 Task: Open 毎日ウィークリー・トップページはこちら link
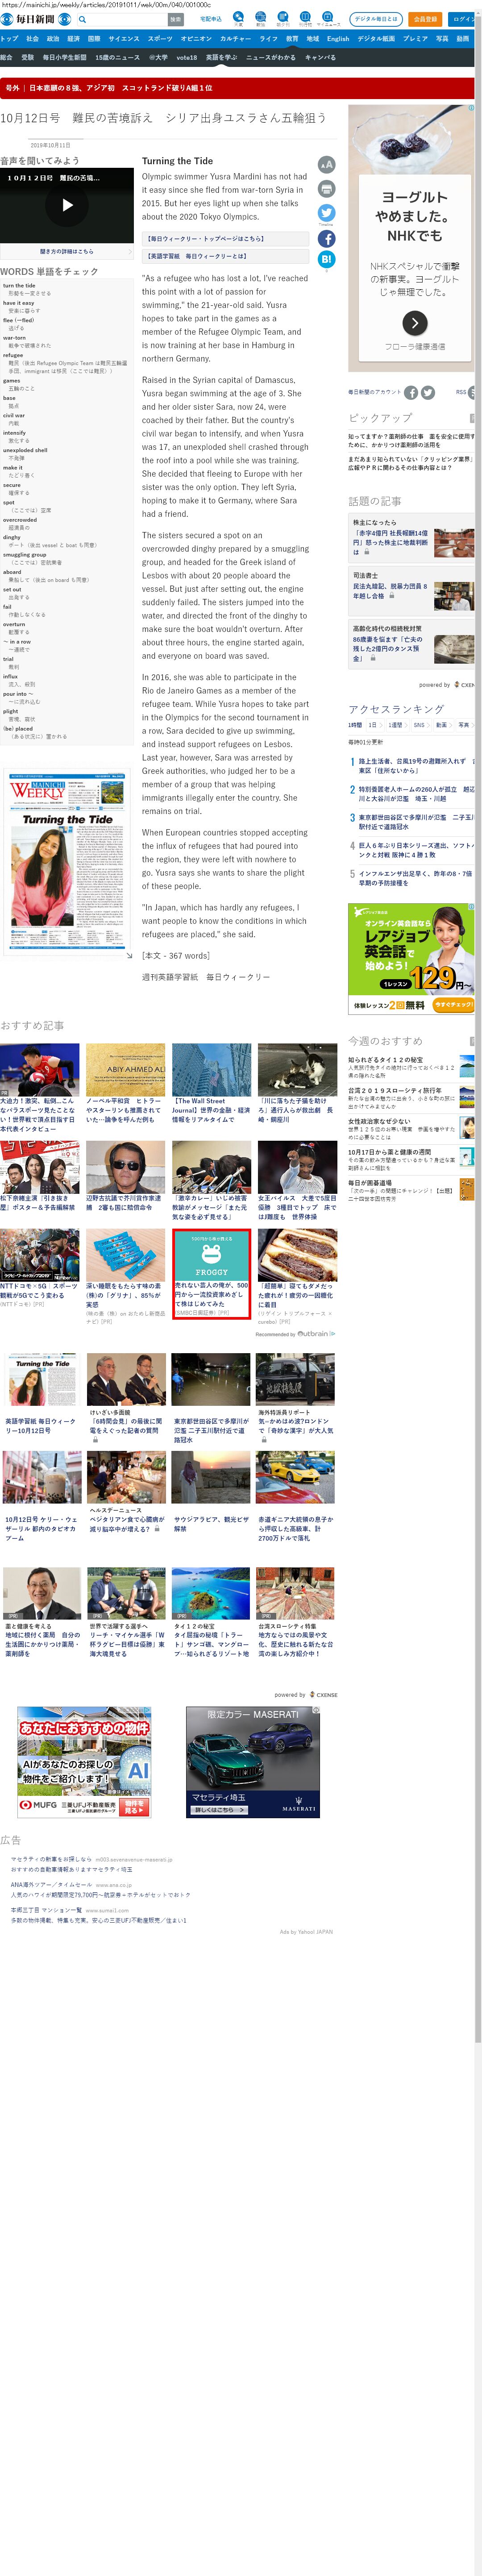[x=224, y=239]
